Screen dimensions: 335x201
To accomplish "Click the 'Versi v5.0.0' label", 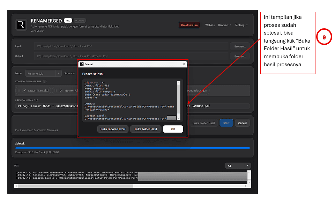I will tap(37, 31).
